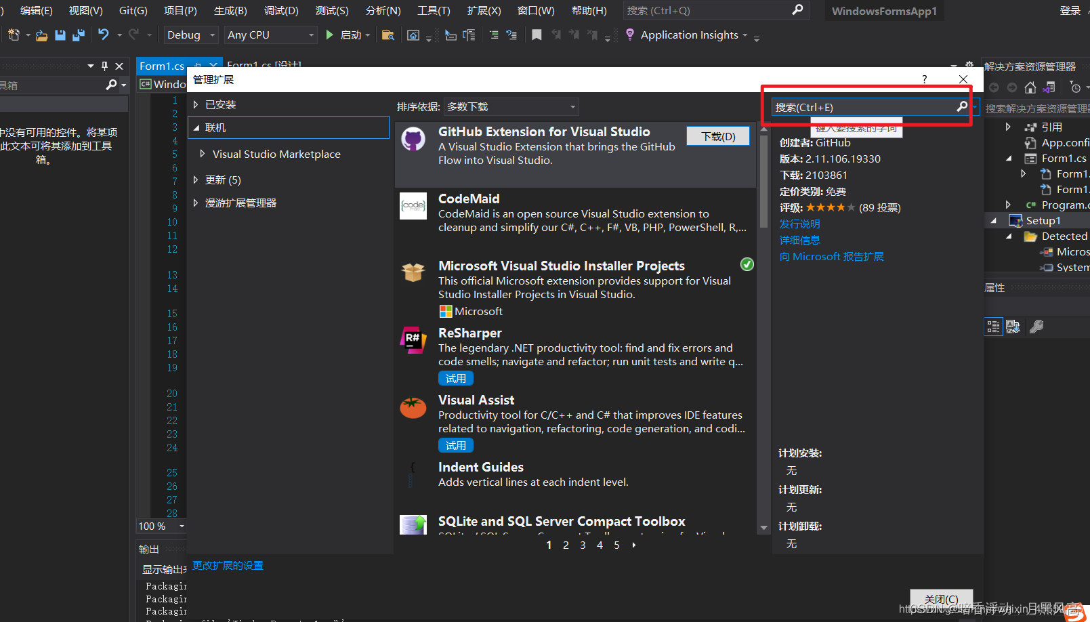Click the Properties Alphabetical sort icon
This screenshot has height=622, width=1090.
(1013, 327)
